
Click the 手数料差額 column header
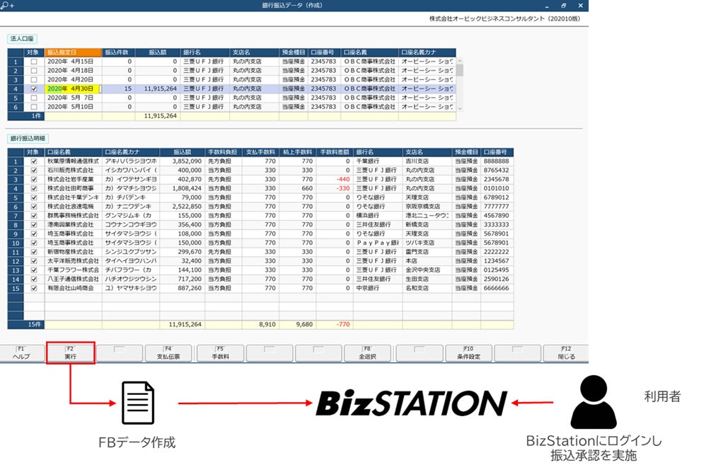pyautogui.click(x=335, y=152)
